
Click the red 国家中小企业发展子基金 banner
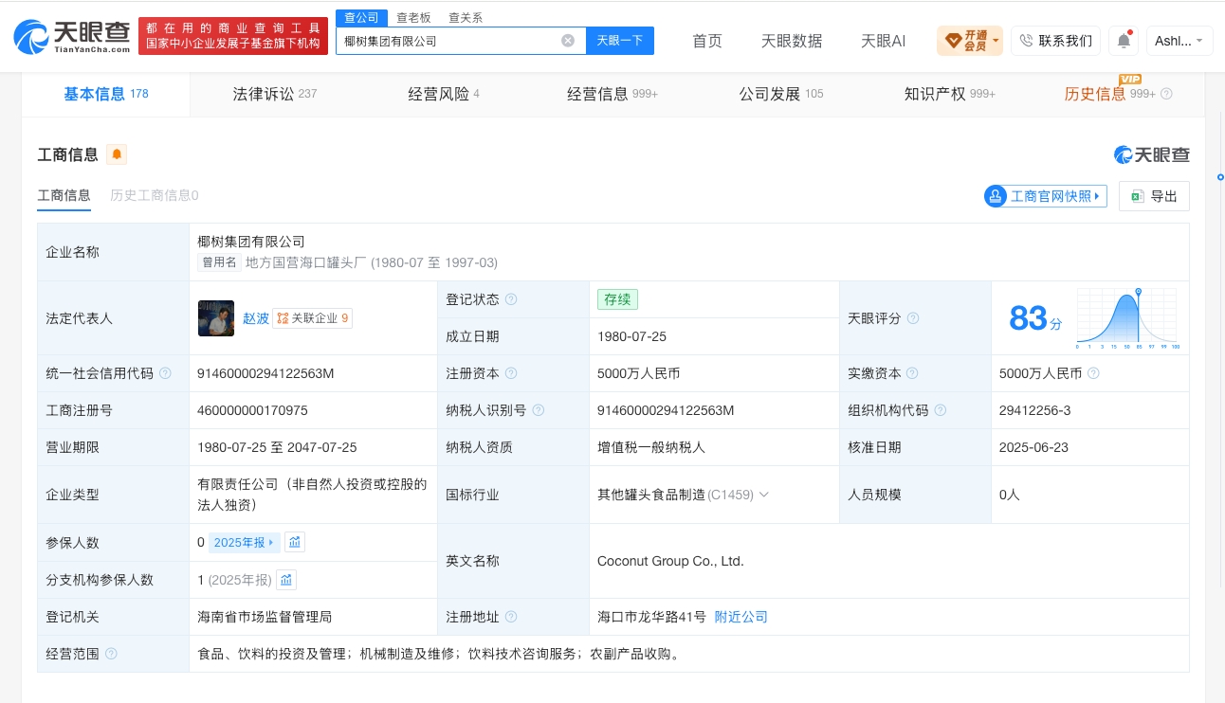tap(232, 36)
